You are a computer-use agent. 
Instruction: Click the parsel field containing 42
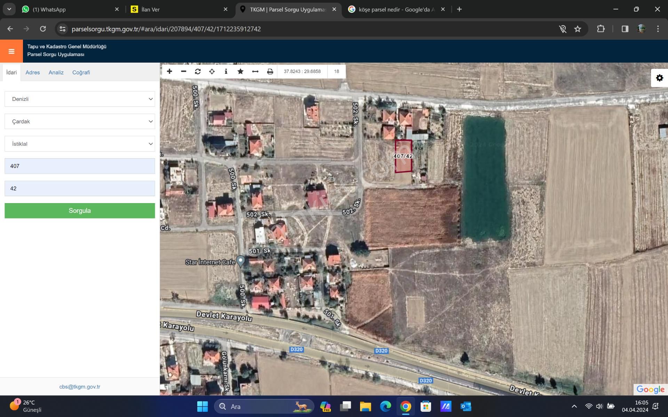click(x=80, y=189)
